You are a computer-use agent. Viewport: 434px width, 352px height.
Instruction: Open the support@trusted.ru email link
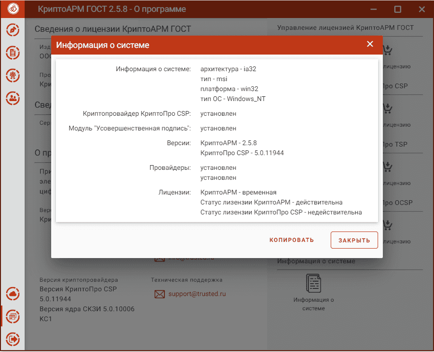click(197, 294)
